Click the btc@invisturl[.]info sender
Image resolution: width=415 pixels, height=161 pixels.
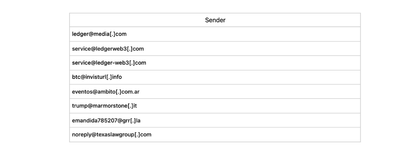[97, 77]
